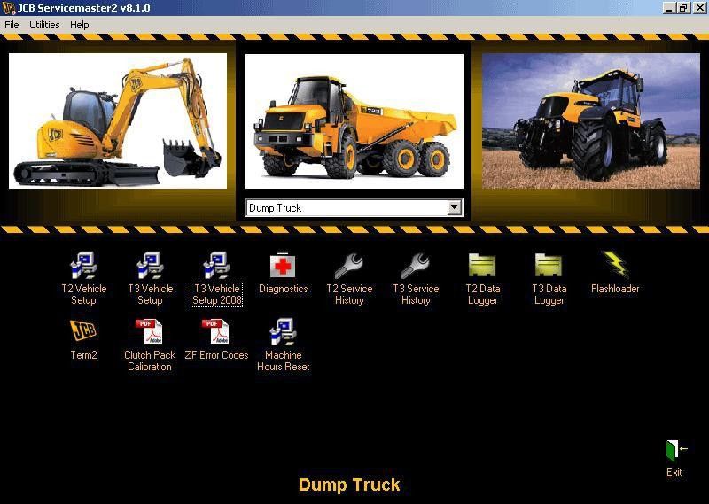Expand the Dump Truck dropdown arrow
709x504 pixels.
tap(454, 208)
